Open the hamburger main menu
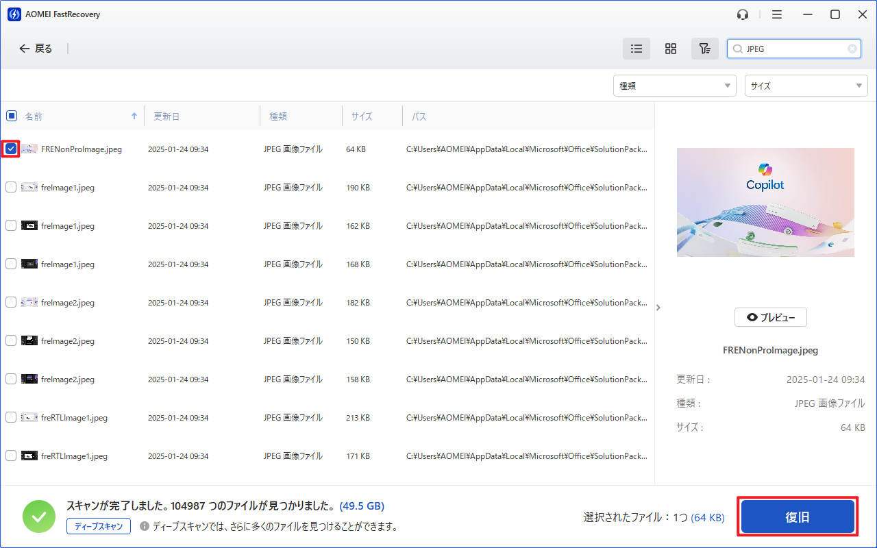The image size is (877, 548). click(x=777, y=14)
